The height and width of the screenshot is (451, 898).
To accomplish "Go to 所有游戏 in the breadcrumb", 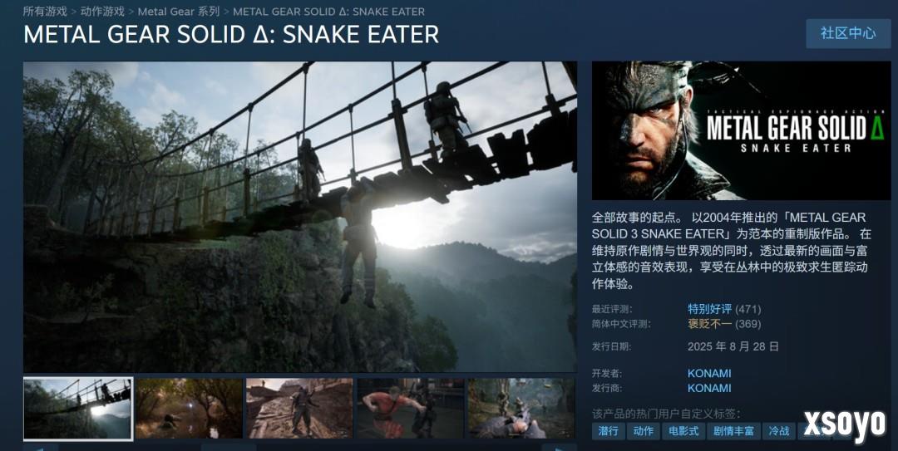I will [45, 12].
